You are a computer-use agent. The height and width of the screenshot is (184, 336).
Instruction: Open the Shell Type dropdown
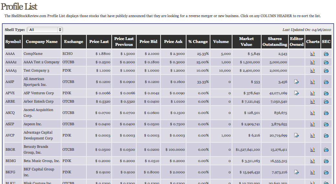coord(45,30)
